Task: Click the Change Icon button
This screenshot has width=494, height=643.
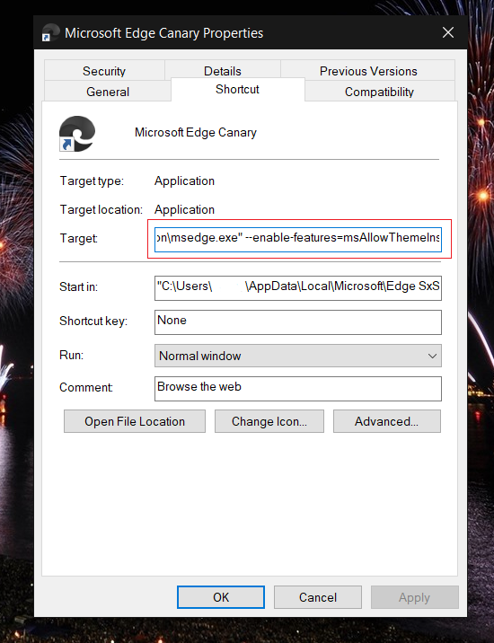Action: tap(269, 421)
